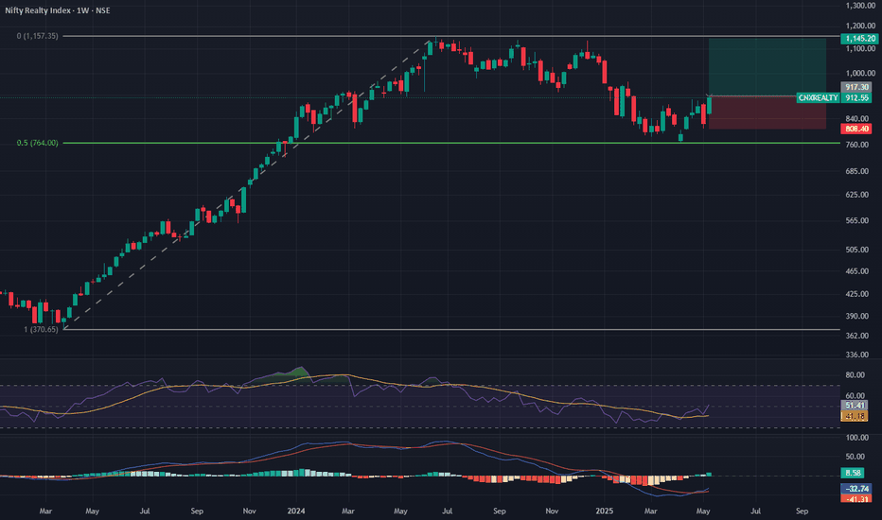Click the 1,200.00 price scale tick
The width and height of the screenshot is (882, 520).
point(860,26)
